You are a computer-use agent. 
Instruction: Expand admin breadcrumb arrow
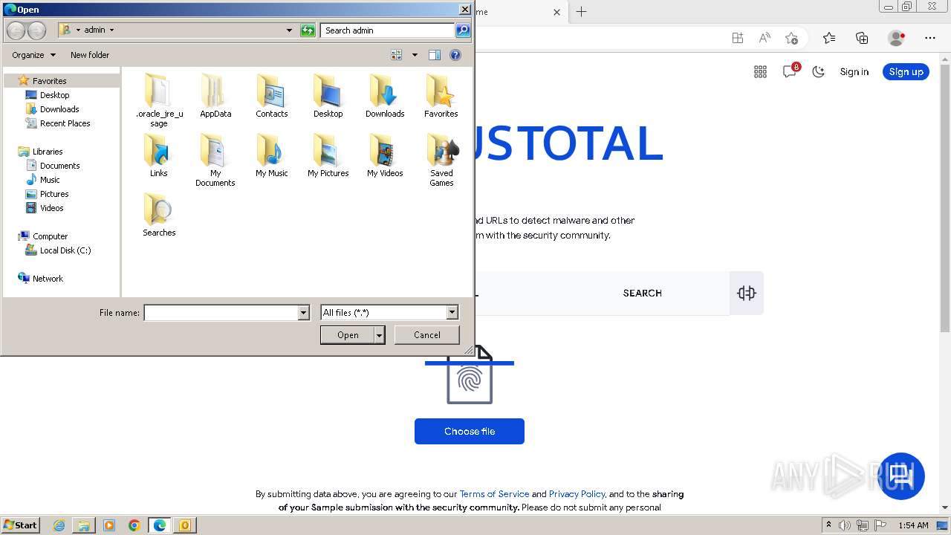coord(111,30)
